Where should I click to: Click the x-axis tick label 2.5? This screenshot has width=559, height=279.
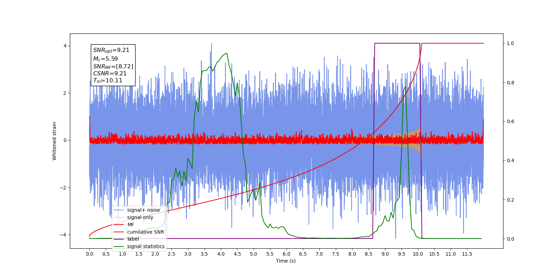pos(172,254)
